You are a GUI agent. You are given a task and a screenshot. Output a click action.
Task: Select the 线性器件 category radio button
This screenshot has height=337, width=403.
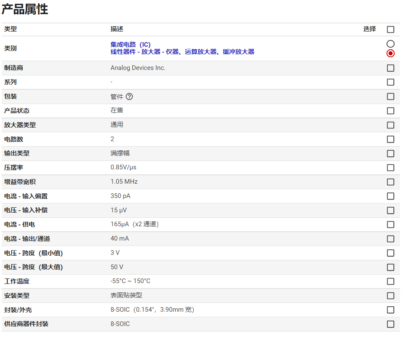pos(390,53)
